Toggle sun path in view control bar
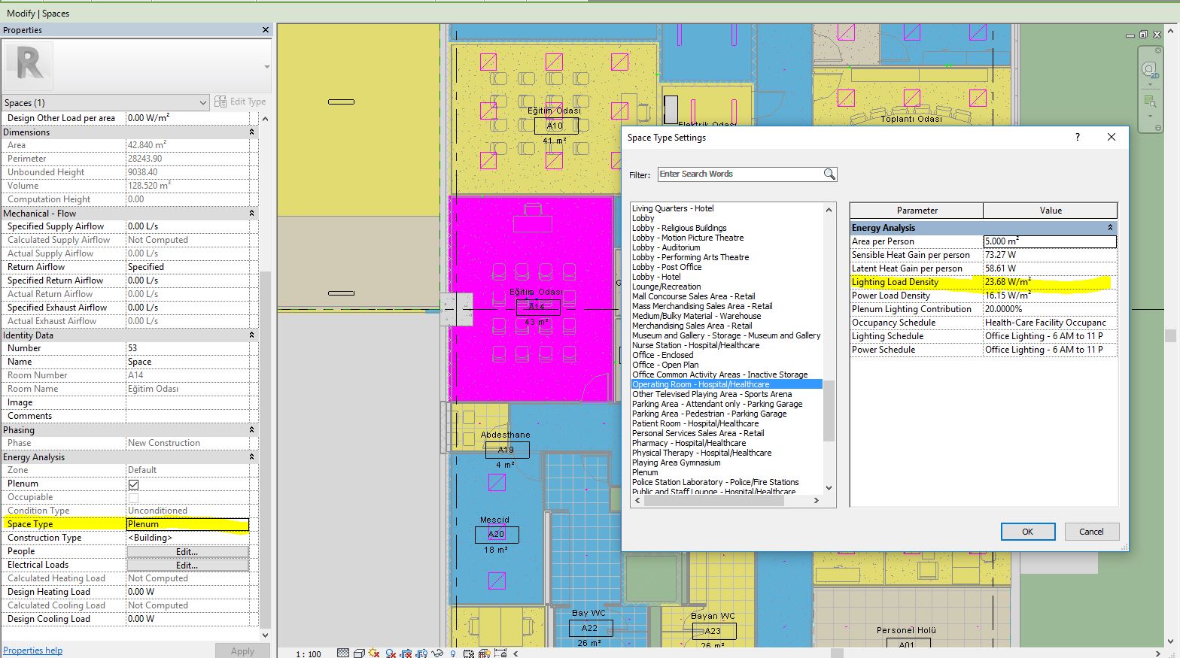 click(x=375, y=653)
